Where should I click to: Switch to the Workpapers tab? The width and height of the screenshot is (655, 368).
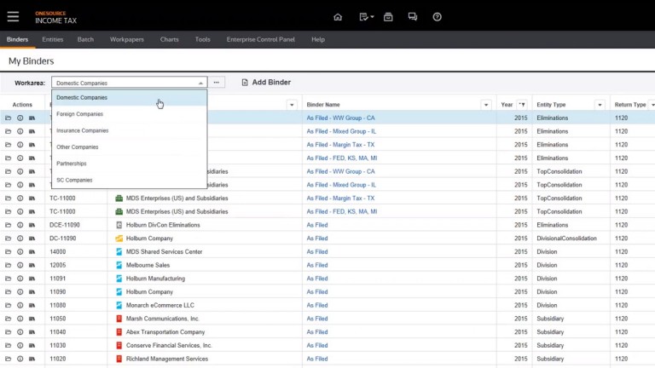pos(127,39)
